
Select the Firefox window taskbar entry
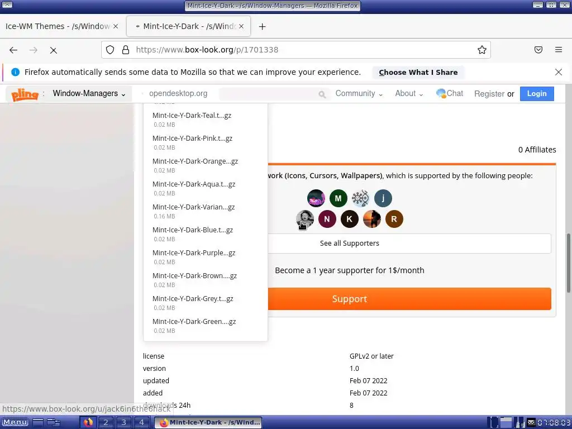pyautogui.click(x=208, y=422)
